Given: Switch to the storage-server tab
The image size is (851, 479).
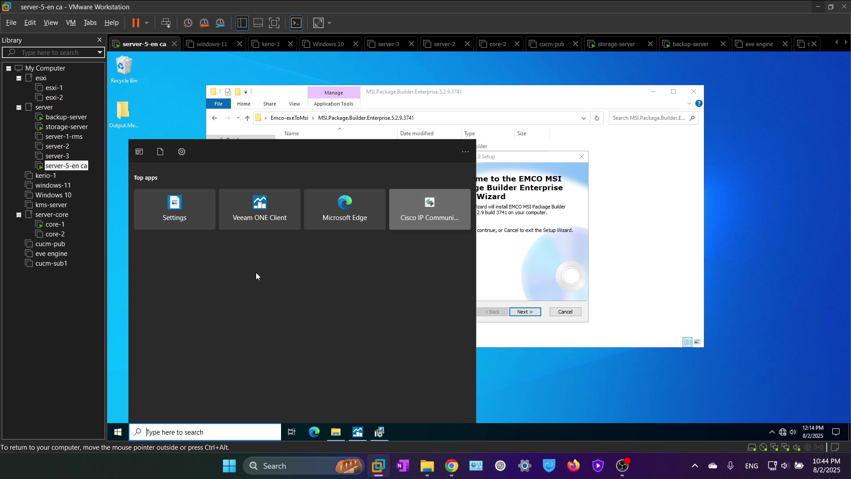Looking at the screenshot, I should [616, 44].
